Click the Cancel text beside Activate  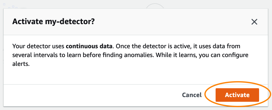point(192,95)
